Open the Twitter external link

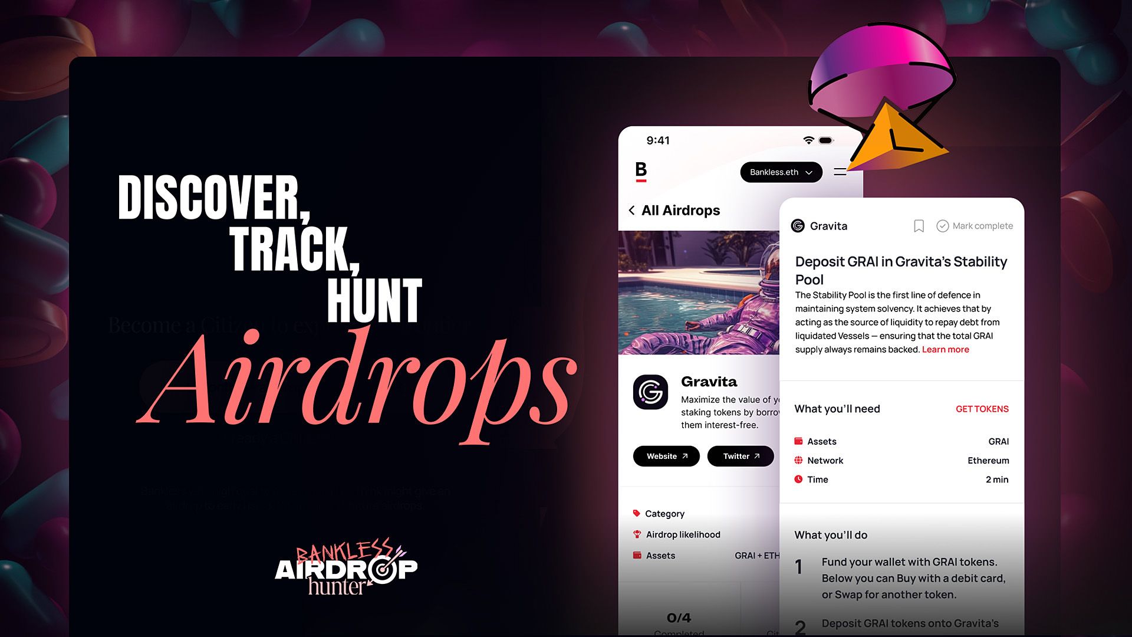pyautogui.click(x=739, y=455)
